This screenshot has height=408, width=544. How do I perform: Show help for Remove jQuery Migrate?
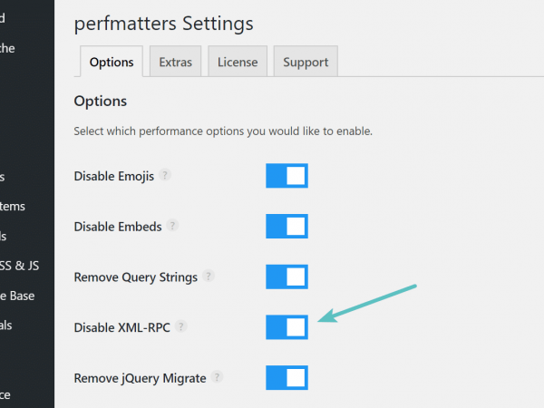217,376
